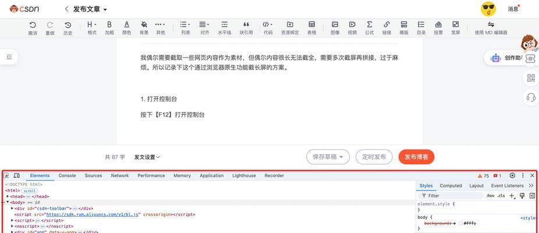Toggle the computed styles sidebar icon

coord(532,196)
